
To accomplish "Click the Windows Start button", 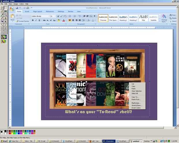I will [4, 141].
